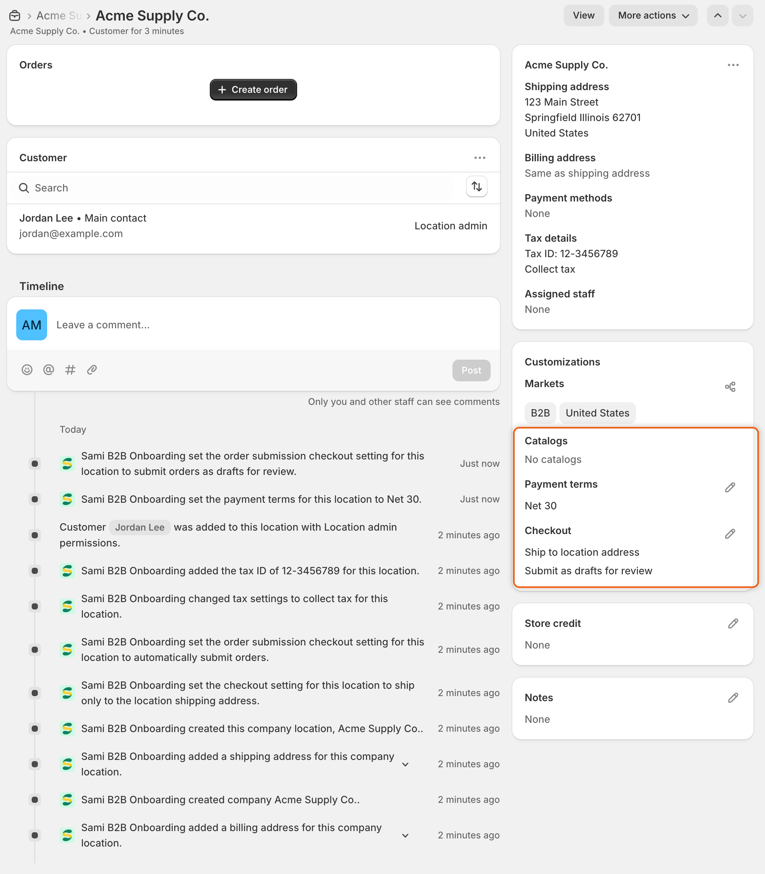The height and width of the screenshot is (874, 765).
Task: Select the United States market tag
Action: pos(597,413)
